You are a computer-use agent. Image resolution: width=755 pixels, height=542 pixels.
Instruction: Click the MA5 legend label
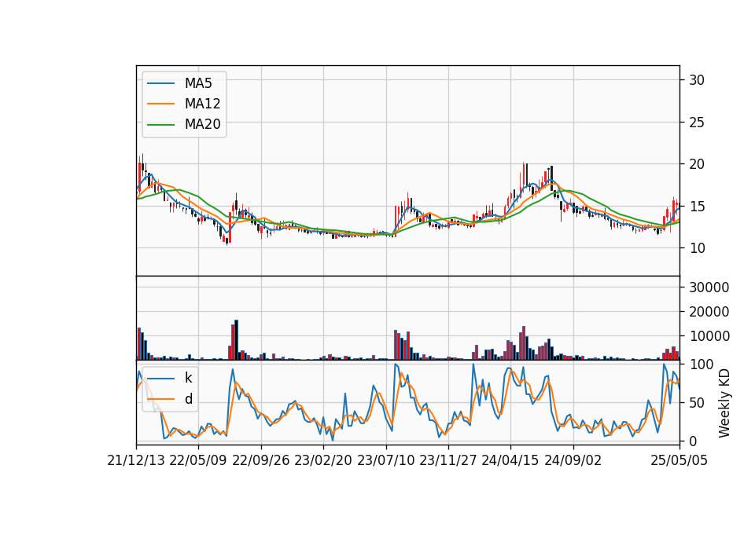198,83
